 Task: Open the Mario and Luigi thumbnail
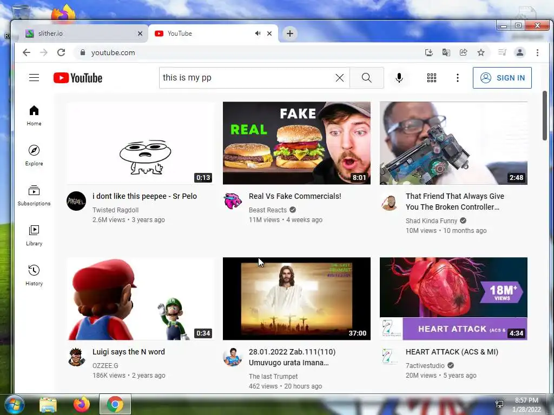click(x=140, y=298)
